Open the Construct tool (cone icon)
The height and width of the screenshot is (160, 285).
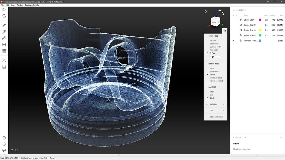pos(4,61)
